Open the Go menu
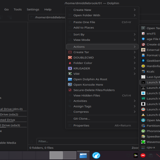The height and width of the screenshot is (160, 160). coord(6,10)
